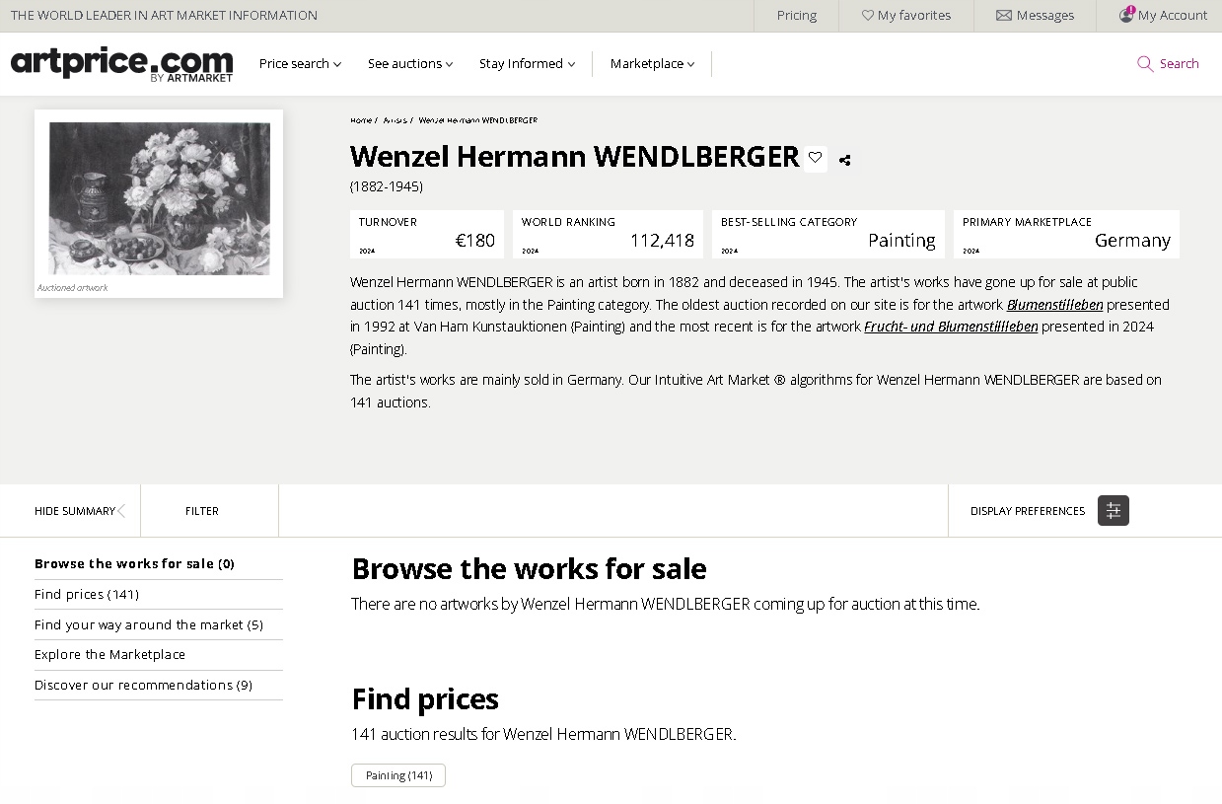Open the Marketplace dropdown menu
Screen dimensions: 1222x804
pos(652,64)
